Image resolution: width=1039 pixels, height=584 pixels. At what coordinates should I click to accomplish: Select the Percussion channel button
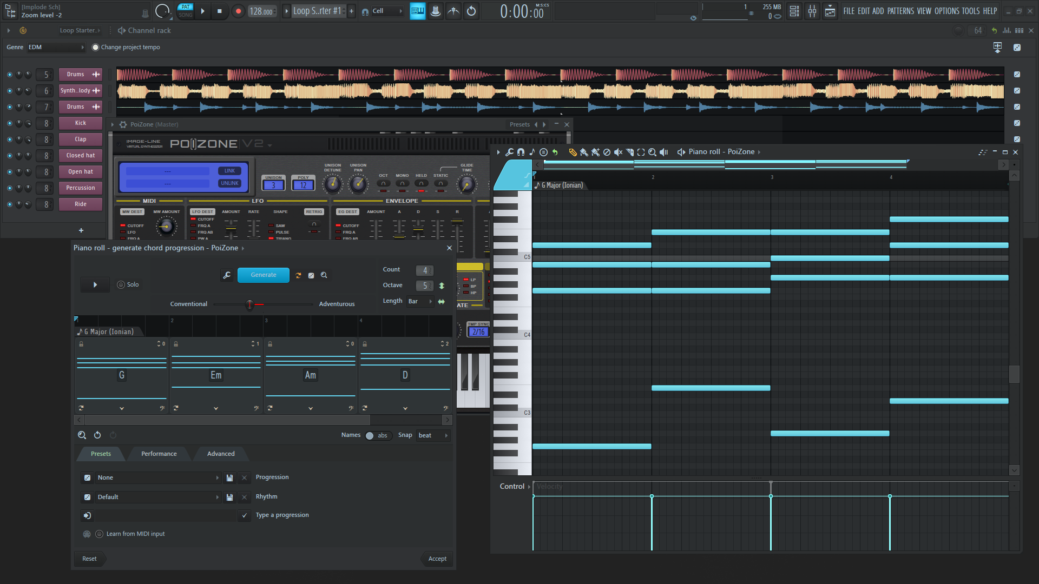[81, 188]
